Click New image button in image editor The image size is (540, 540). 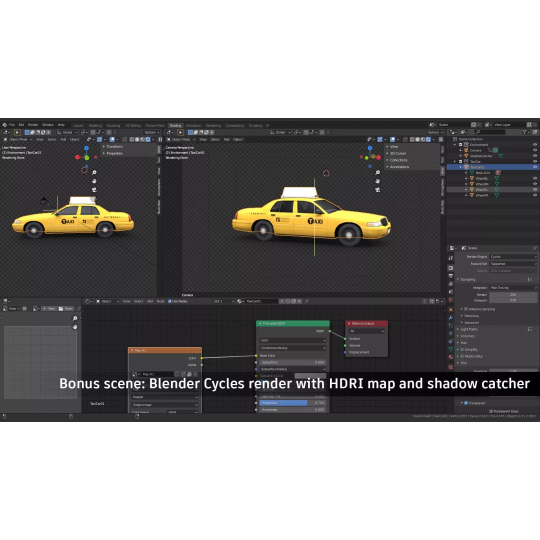point(49,308)
